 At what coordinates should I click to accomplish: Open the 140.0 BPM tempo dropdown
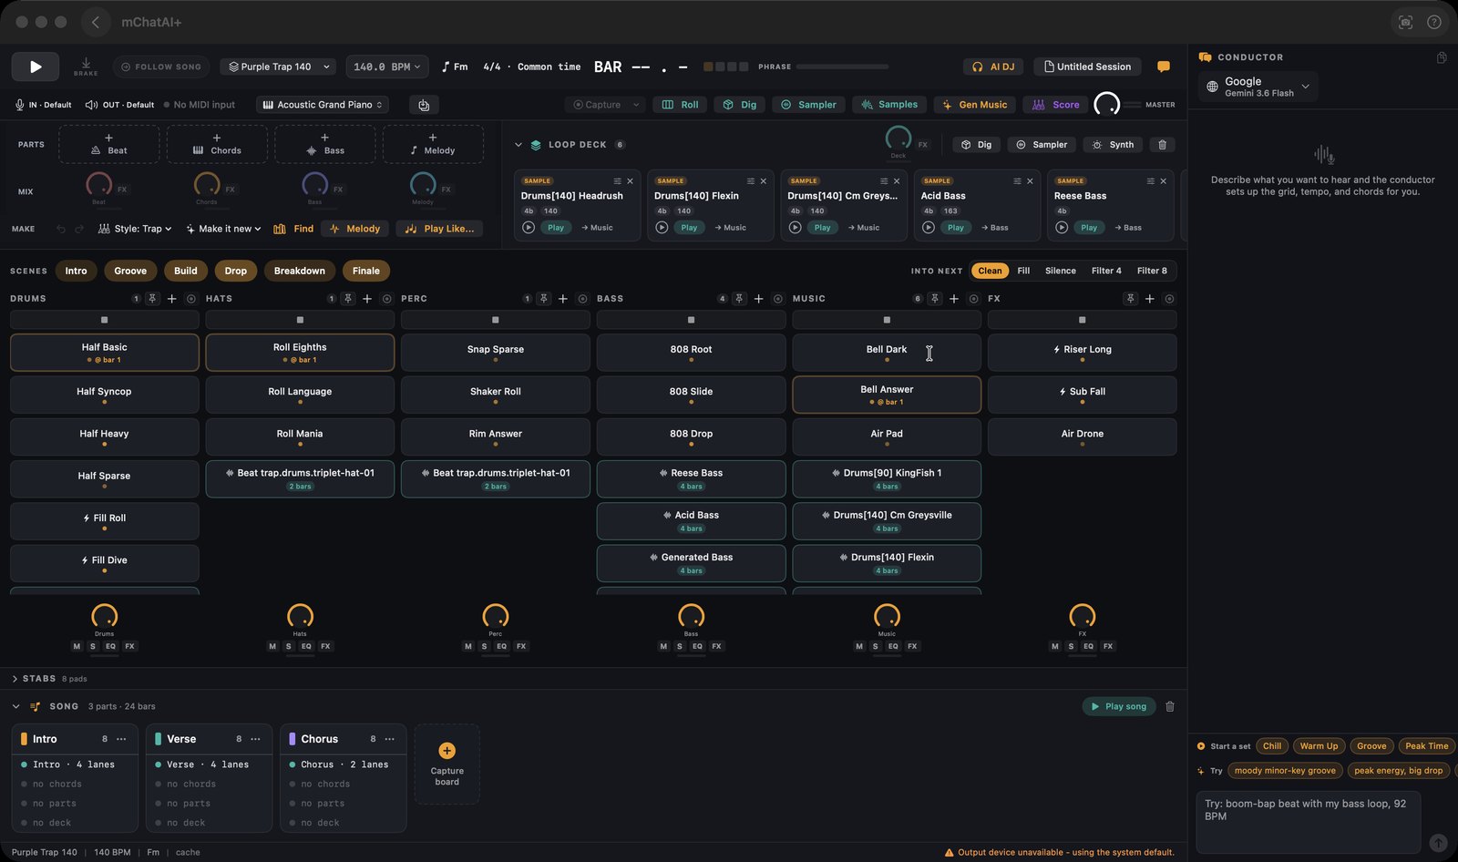(386, 67)
